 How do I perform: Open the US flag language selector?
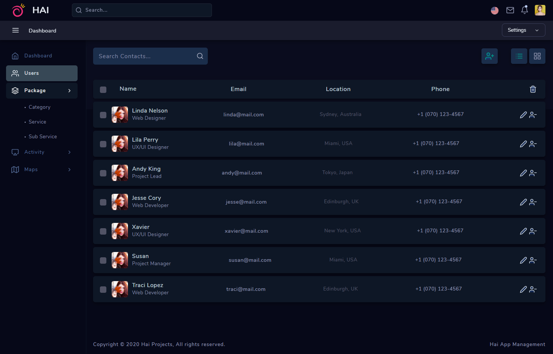(495, 11)
